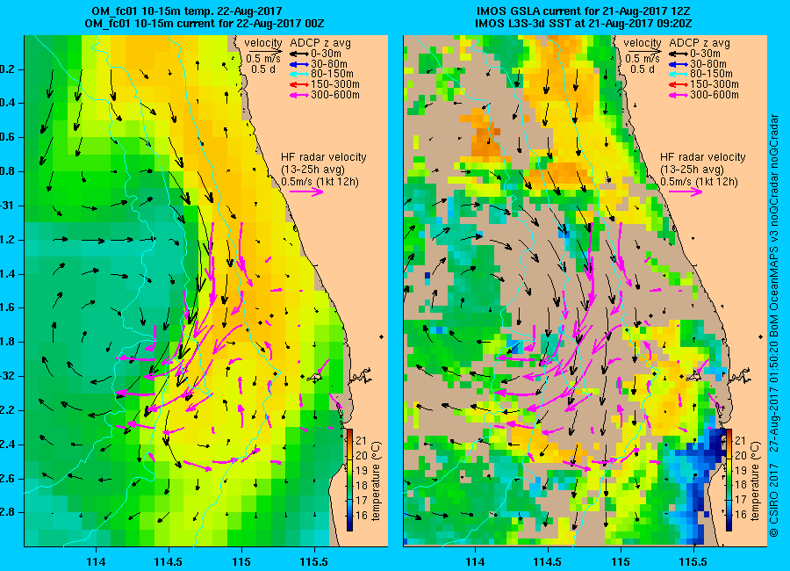Click the '19' tick on IMOS temperature bar
This screenshot has width=790, height=571.
tap(741, 471)
